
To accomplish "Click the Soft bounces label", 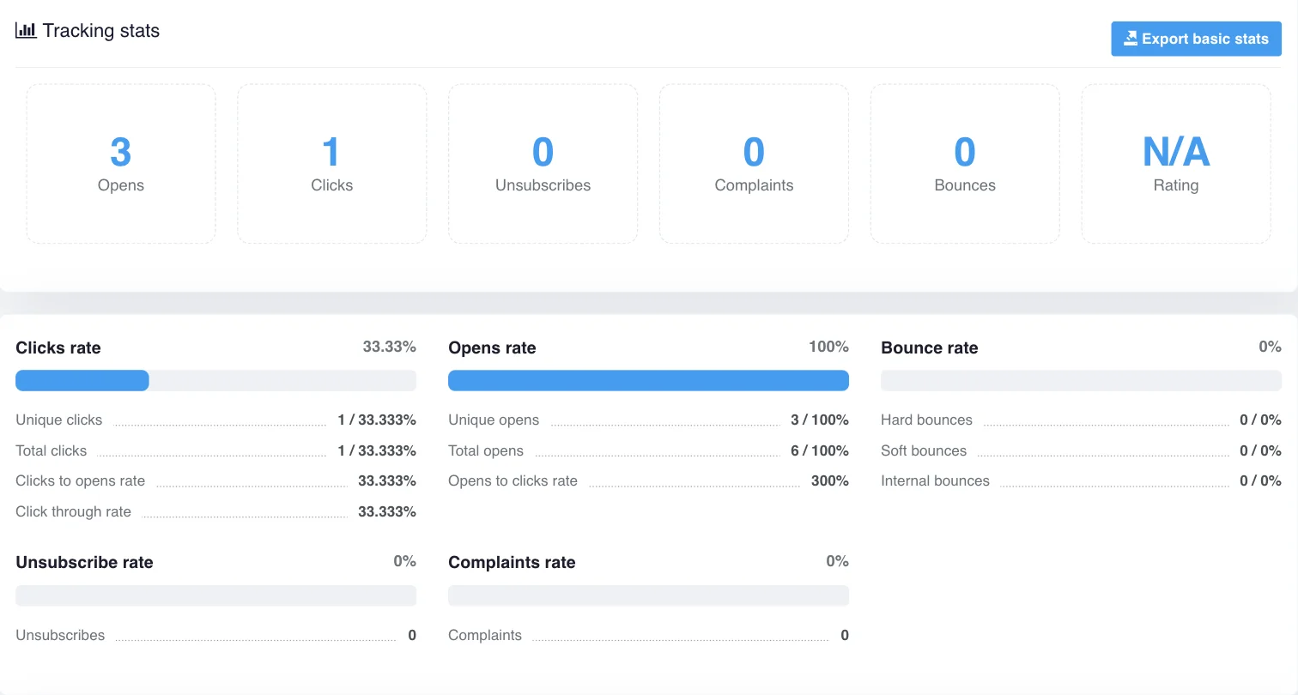I will (924, 450).
